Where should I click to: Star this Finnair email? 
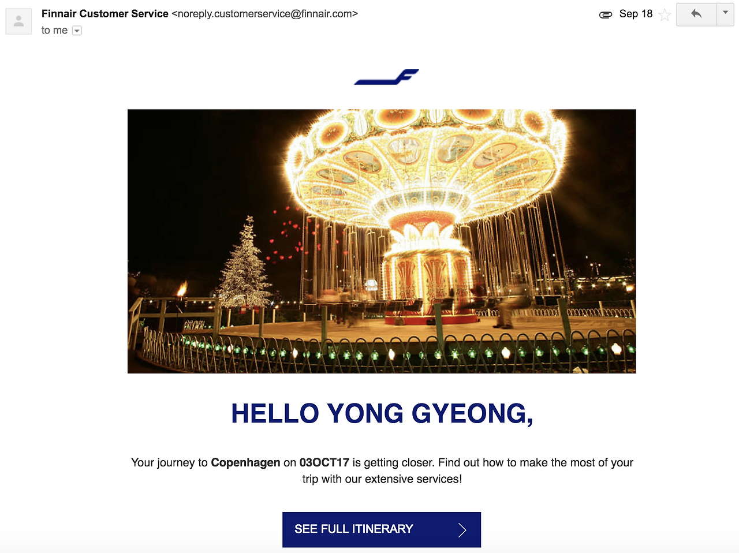[x=665, y=14]
